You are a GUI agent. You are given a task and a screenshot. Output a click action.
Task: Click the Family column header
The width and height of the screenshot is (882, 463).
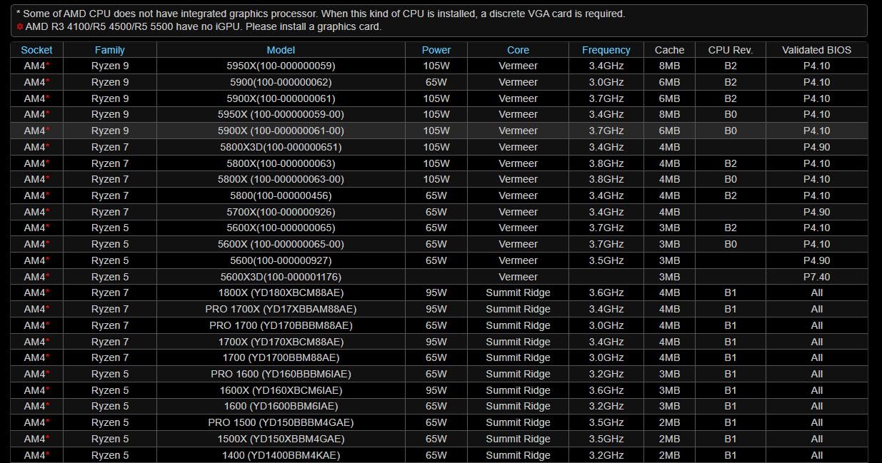tap(109, 50)
